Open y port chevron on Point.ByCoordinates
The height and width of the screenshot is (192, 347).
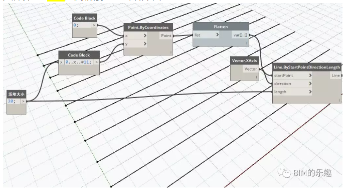click(145, 43)
